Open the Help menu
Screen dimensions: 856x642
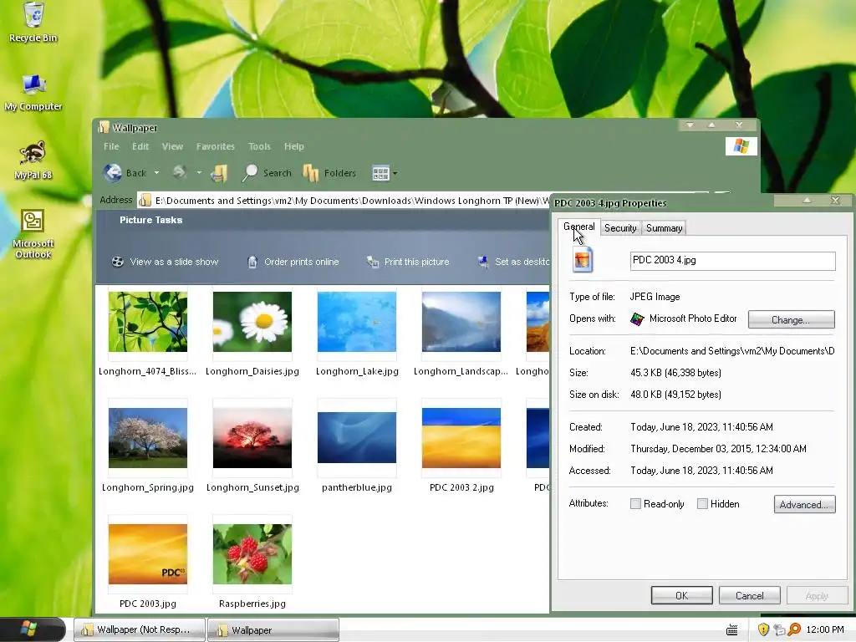pos(293,146)
